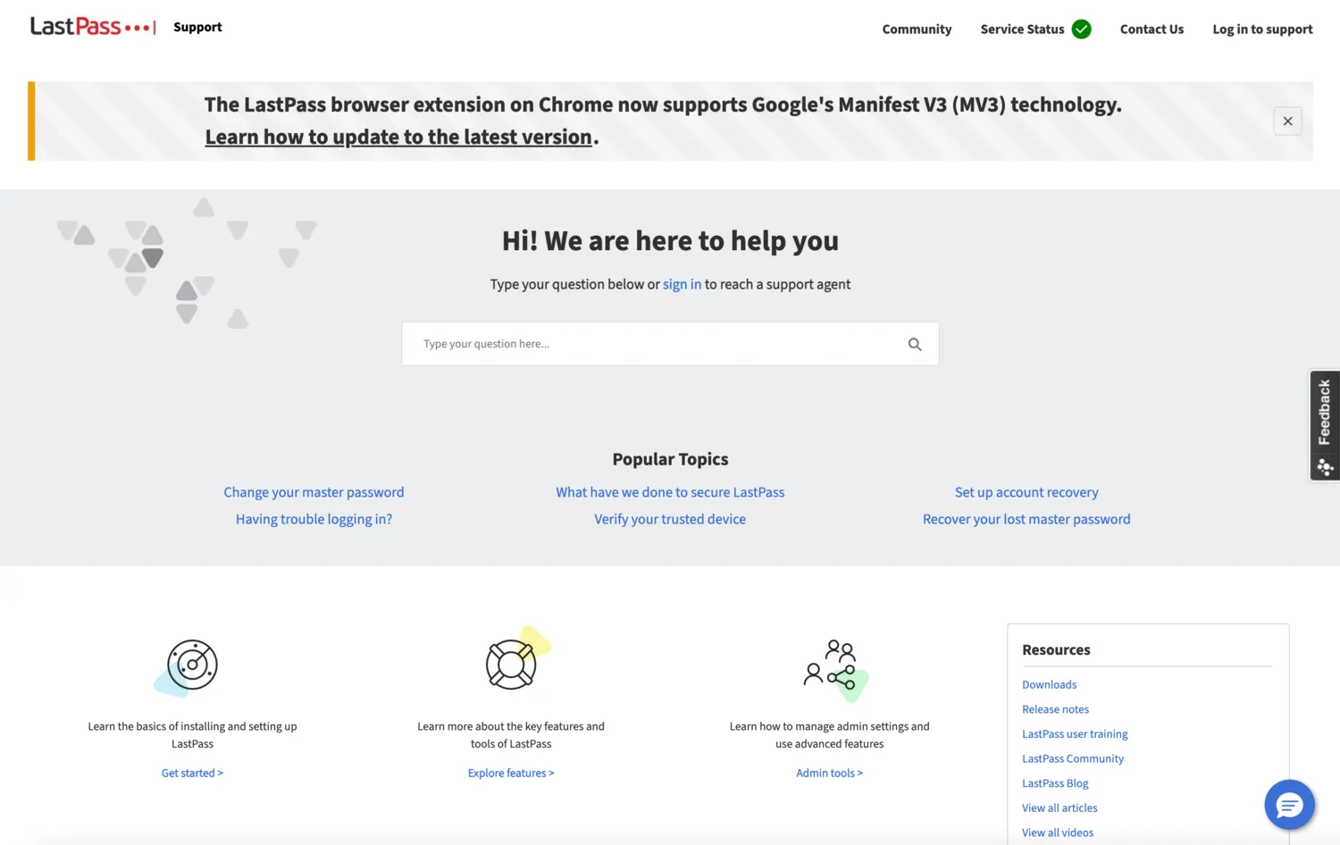Click View all videos link
This screenshot has width=1340, height=845.
pyautogui.click(x=1058, y=832)
